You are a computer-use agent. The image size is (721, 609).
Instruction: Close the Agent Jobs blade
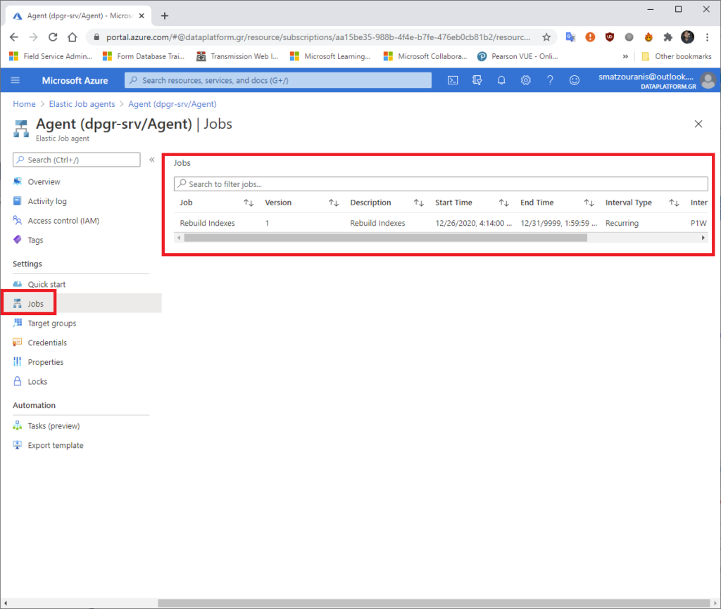(x=698, y=124)
